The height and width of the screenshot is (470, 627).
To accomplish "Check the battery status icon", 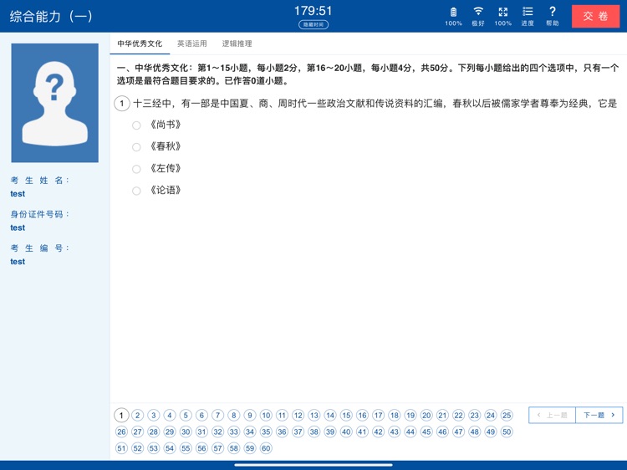I will [453, 12].
